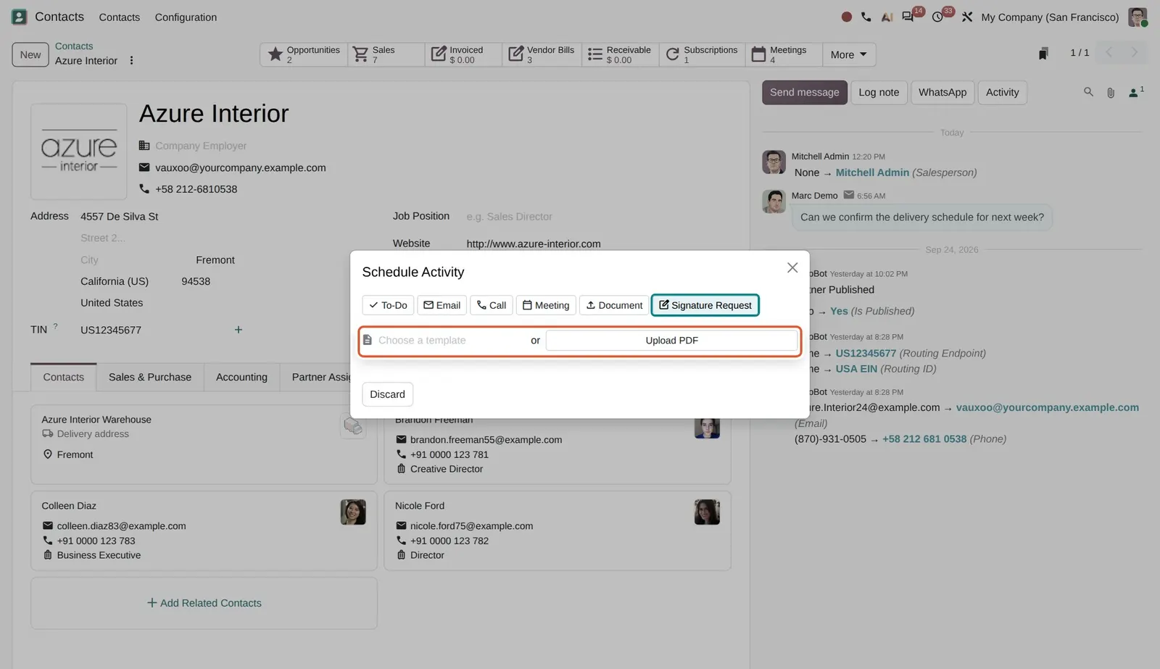This screenshot has height=669, width=1160.
Task: Go to next record arrow
Action: pos(1135,52)
